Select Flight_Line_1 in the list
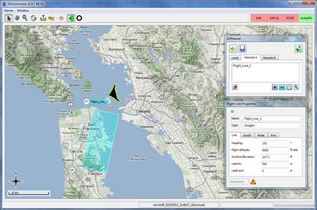 [242, 66]
